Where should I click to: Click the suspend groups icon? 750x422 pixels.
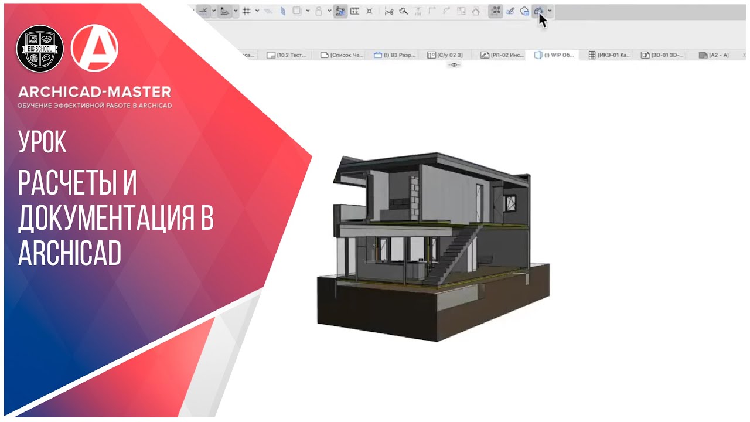click(x=370, y=11)
